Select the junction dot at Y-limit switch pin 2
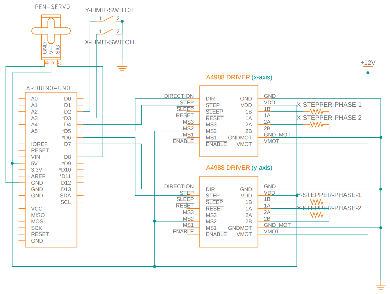The width and height of the screenshot is (390, 294). tap(122, 21)
